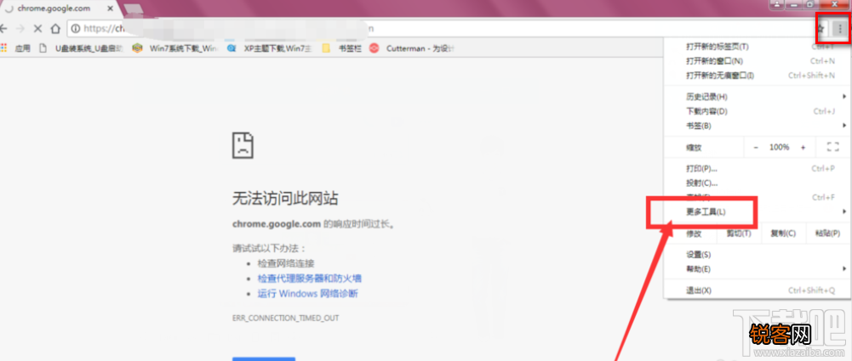The width and height of the screenshot is (852, 361).
Task: Open the 应用 apps shortcut
Action: coord(15,48)
